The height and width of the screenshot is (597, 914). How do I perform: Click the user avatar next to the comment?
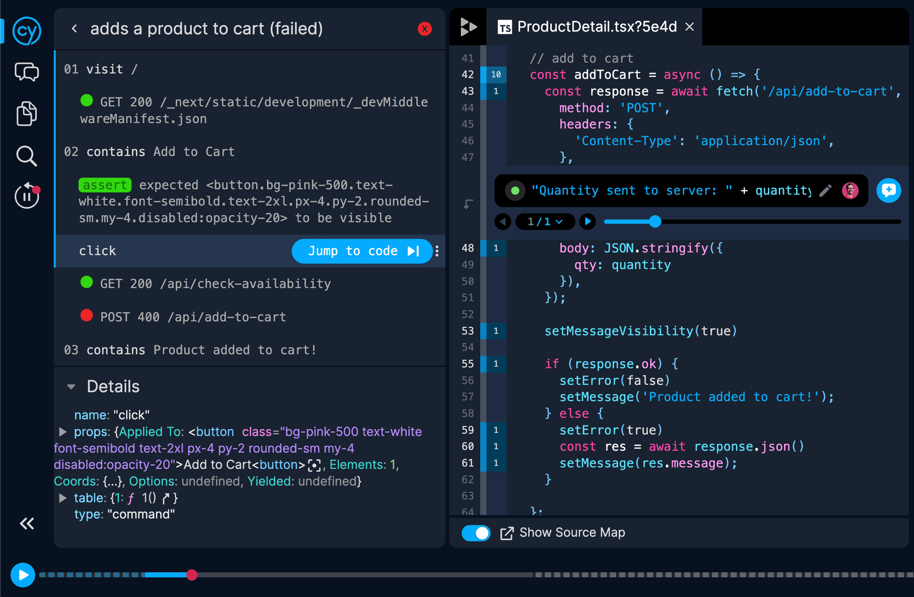click(x=850, y=190)
